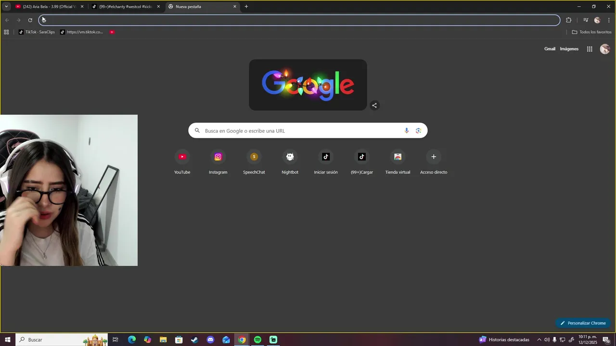Add a new Acceso directo shortcut
This screenshot has width=616, height=346.
(434, 162)
